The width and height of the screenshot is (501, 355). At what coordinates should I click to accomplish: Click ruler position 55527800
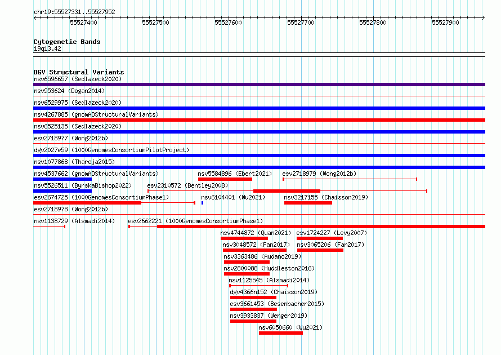point(373,23)
